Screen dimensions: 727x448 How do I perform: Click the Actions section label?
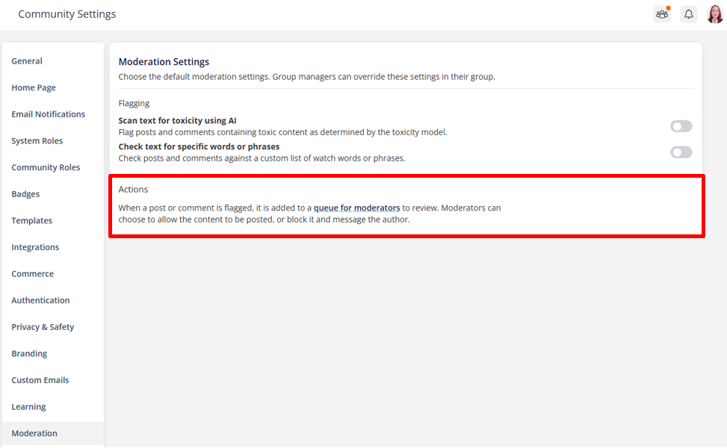[133, 189]
